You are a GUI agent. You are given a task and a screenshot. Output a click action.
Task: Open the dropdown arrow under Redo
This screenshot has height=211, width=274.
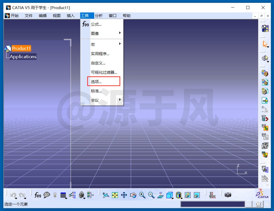pos(25,198)
